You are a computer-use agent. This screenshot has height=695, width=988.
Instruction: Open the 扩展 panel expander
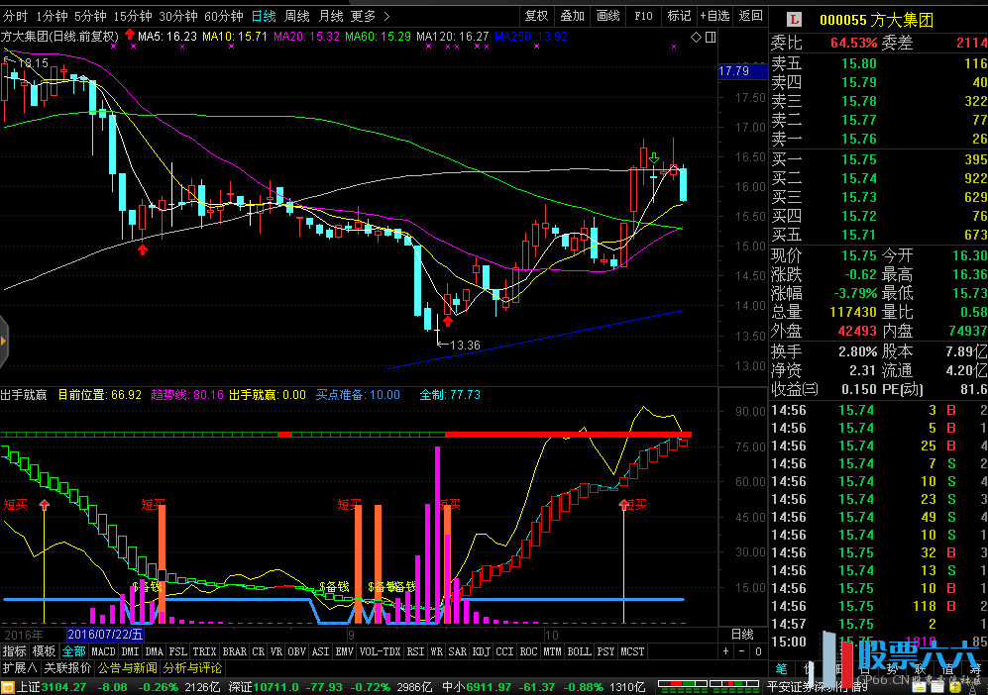click(x=19, y=668)
